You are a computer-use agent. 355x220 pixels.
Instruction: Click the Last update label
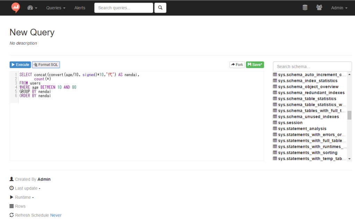26,189
